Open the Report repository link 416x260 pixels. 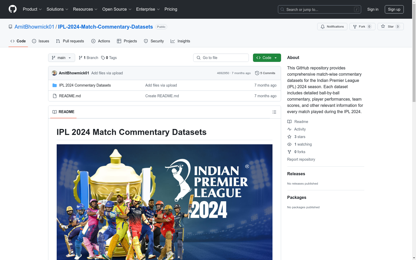point(301,159)
